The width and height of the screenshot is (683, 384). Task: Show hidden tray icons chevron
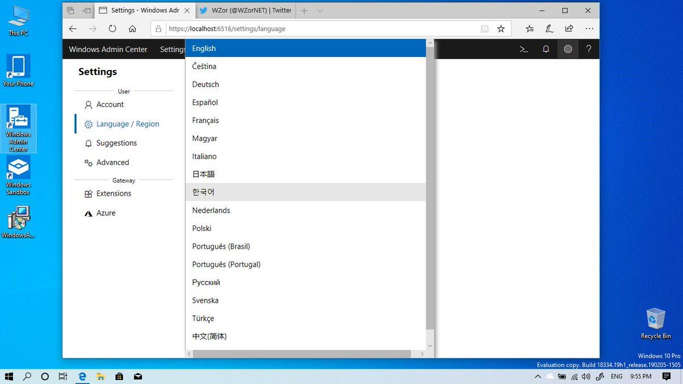point(538,377)
